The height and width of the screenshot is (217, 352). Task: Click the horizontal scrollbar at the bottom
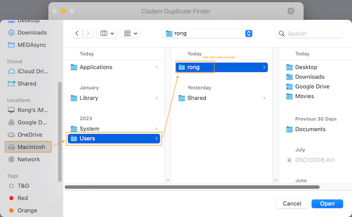(x=192, y=187)
